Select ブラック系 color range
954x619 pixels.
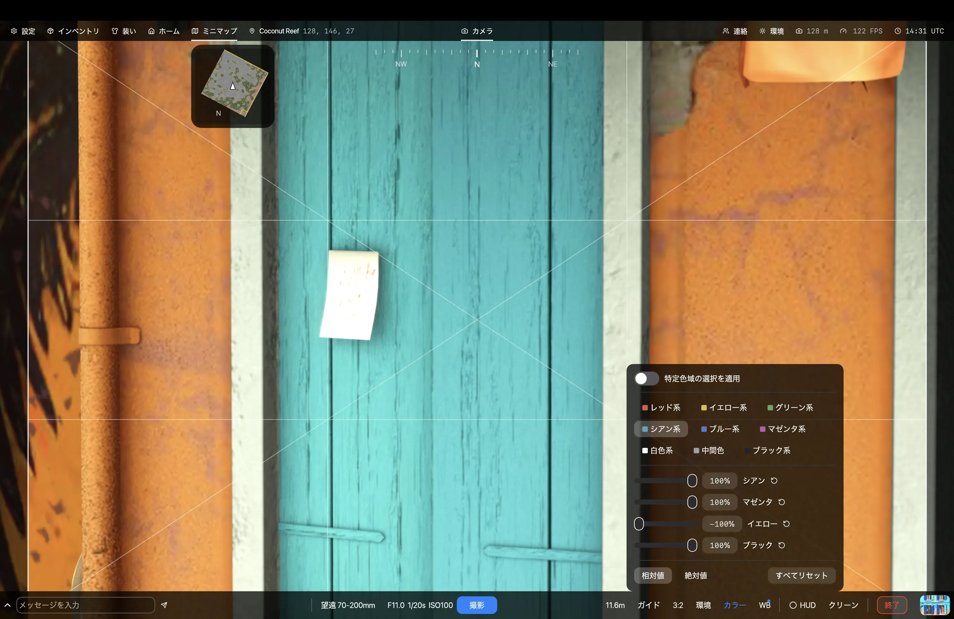coord(768,450)
